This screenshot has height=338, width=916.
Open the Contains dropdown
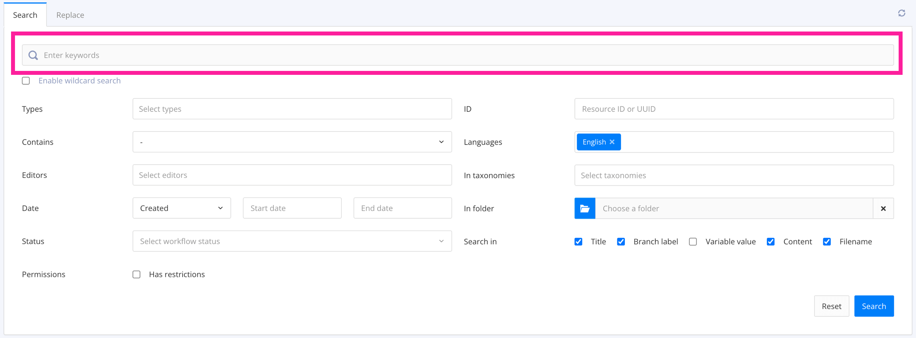(441, 142)
